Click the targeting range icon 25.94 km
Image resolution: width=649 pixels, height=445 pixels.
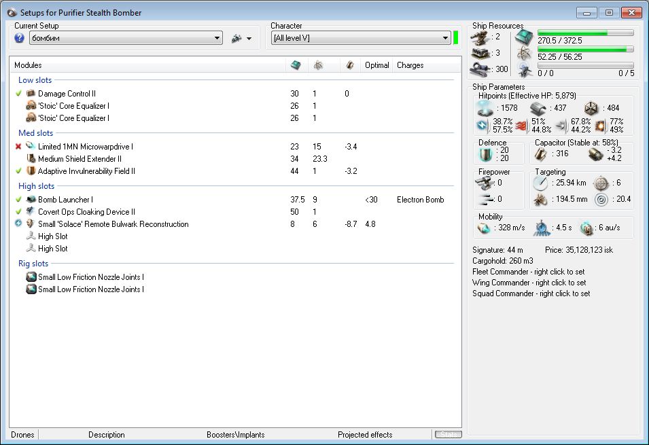(540, 183)
